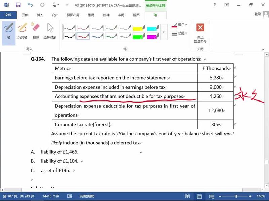Screen dimensions: 269x201
Task: Click 停止墨迹书写 to stop inking
Action: [200, 32]
